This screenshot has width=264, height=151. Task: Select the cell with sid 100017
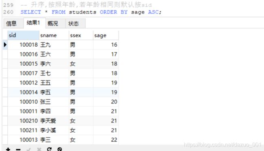(23, 73)
